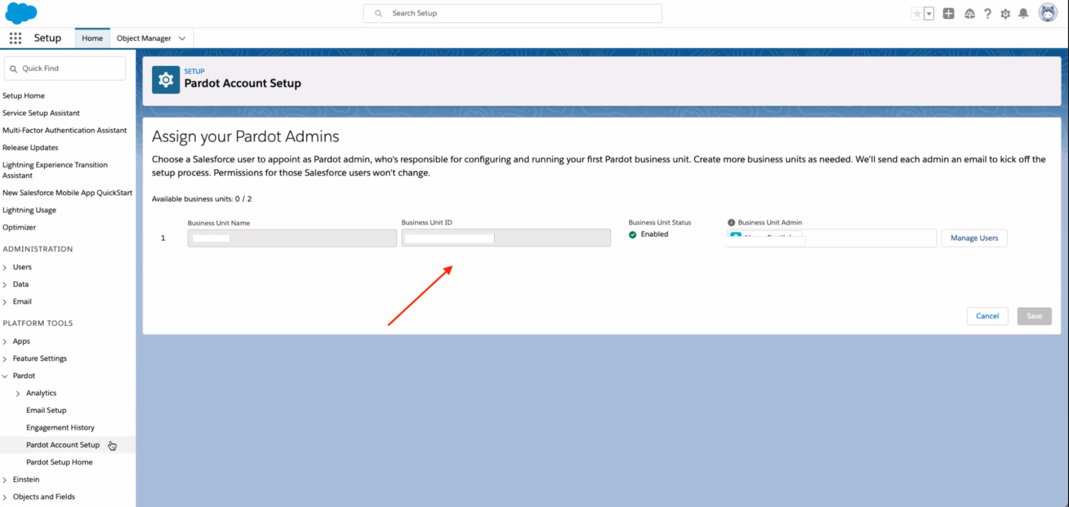Click inside the Search Setup field
The image size is (1069, 507).
point(512,13)
